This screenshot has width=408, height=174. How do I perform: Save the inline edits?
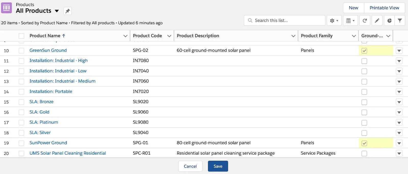point(218,166)
